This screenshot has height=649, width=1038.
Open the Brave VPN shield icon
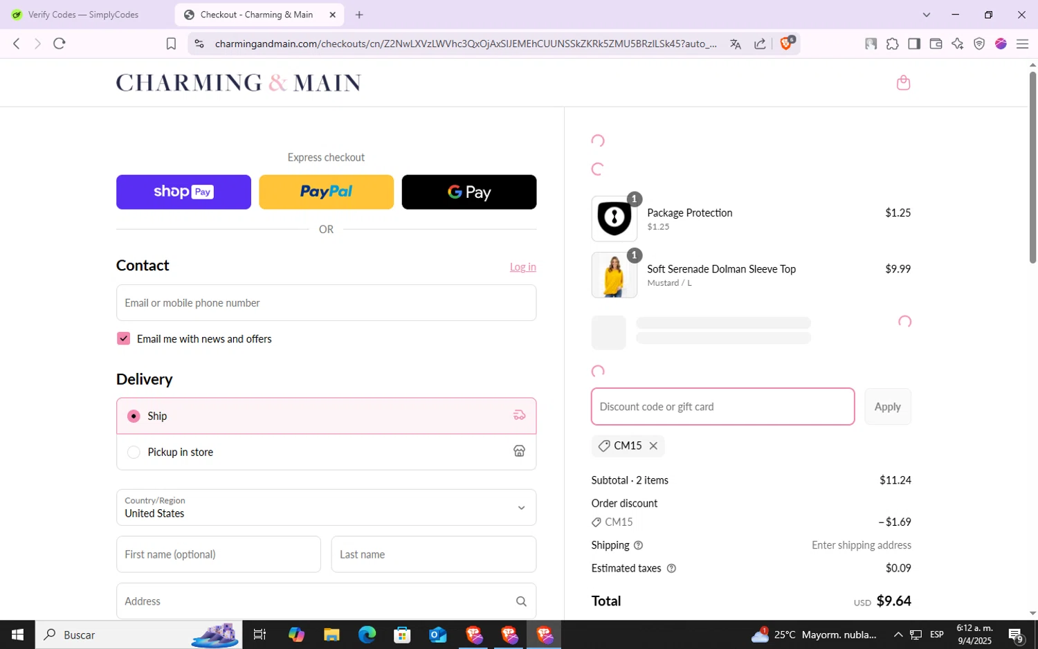coord(979,44)
